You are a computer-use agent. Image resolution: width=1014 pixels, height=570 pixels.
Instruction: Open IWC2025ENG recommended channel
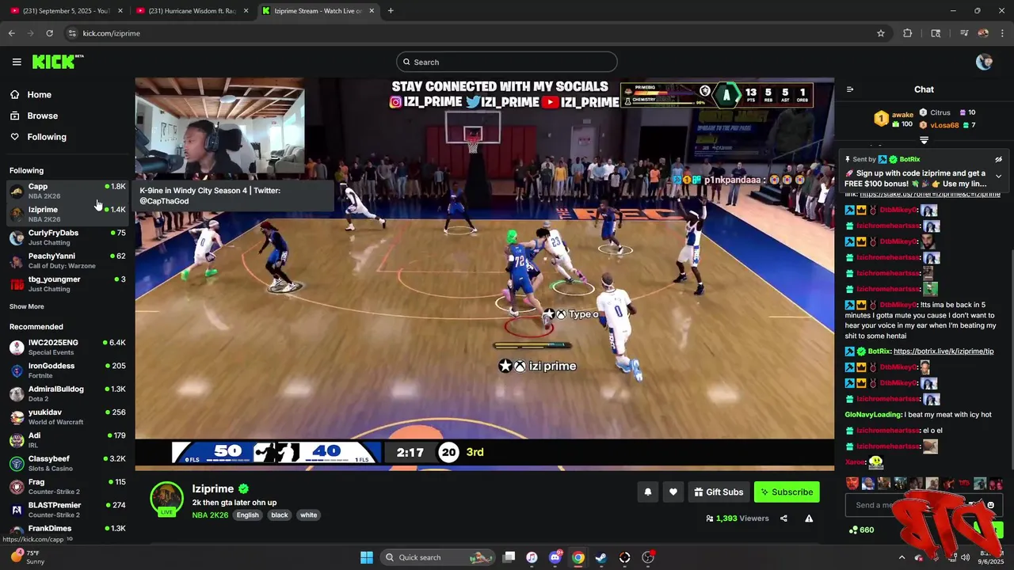(67, 347)
